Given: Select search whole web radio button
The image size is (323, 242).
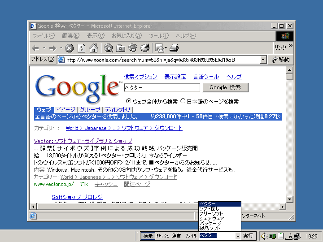Looking at the screenshot, I should tap(128, 101).
